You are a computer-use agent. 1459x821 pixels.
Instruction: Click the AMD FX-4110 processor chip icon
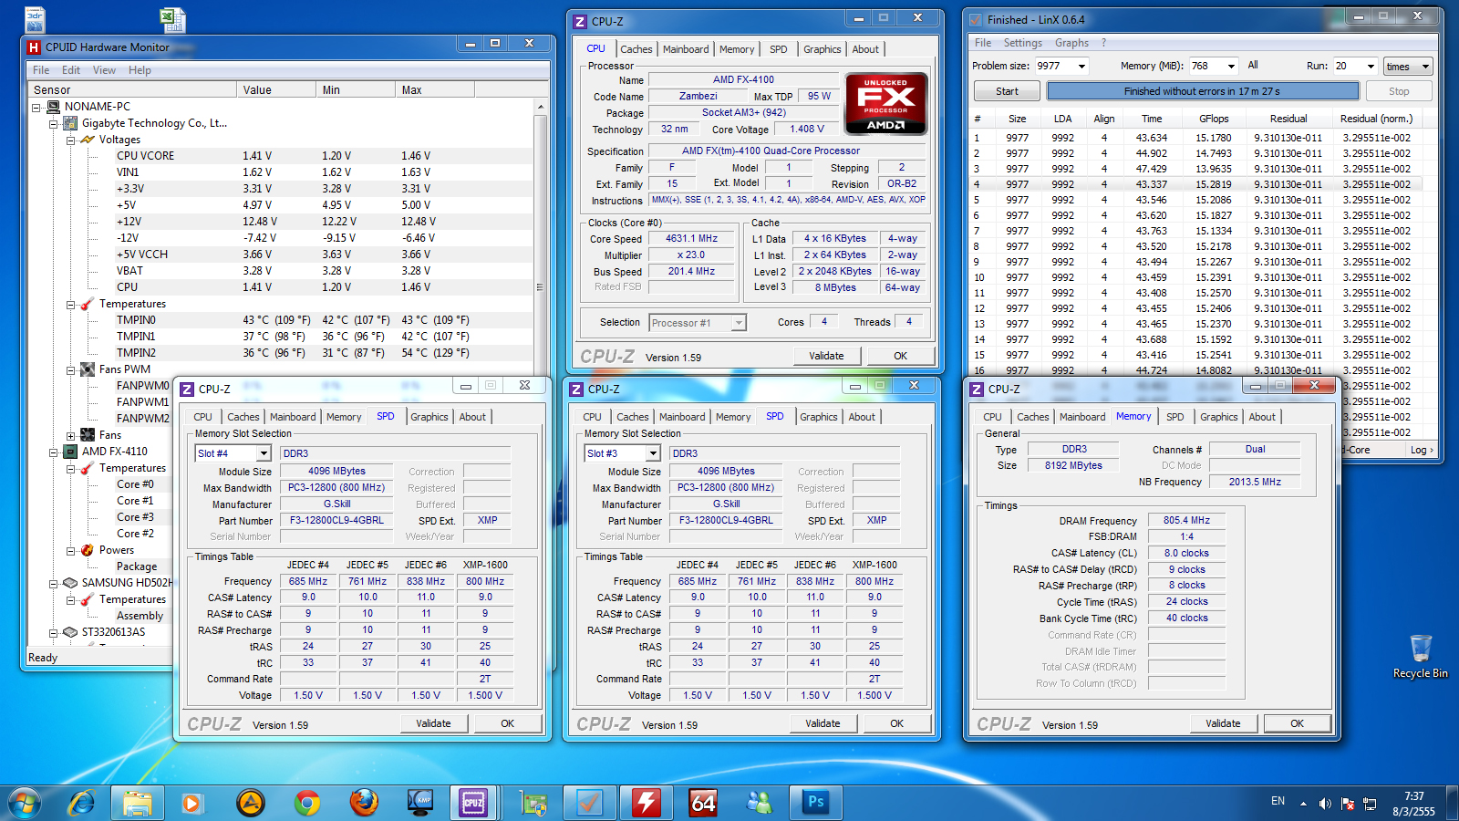point(70,452)
